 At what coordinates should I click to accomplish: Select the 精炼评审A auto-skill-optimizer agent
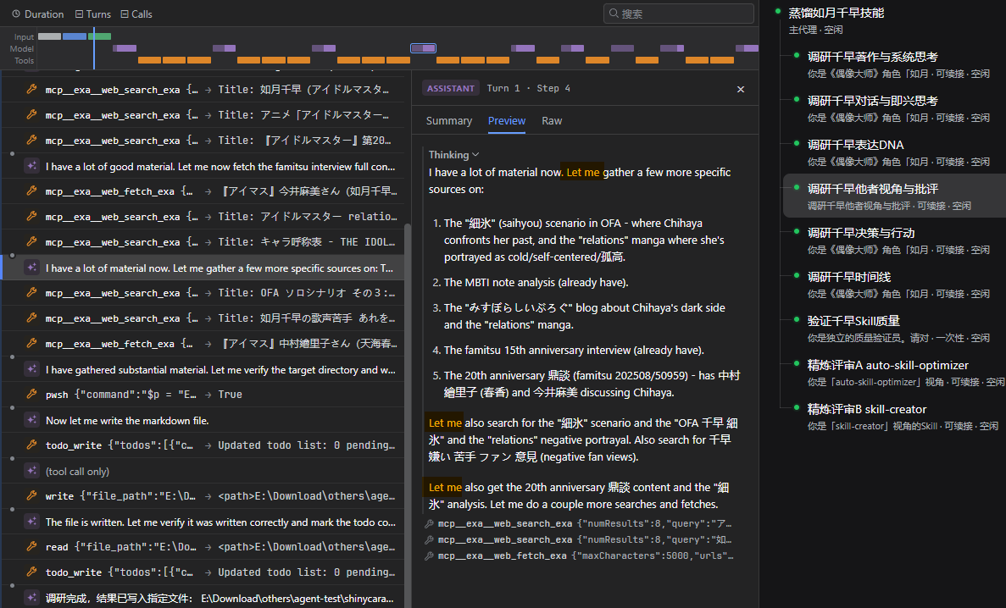point(894,373)
